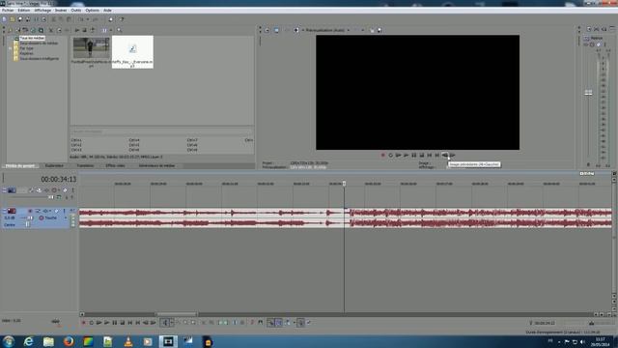Toggle Enable snapping in bottom toolbar

(270, 323)
